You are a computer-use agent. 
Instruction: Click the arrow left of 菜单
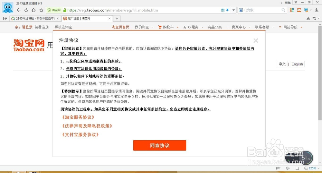click(x=281, y=3)
